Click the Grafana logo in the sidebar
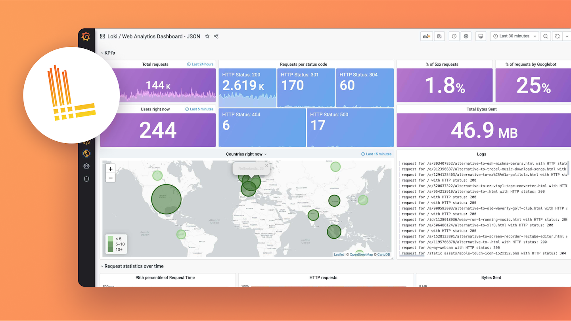The image size is (571, 321). pyautogui.click(x=86, y=36)
